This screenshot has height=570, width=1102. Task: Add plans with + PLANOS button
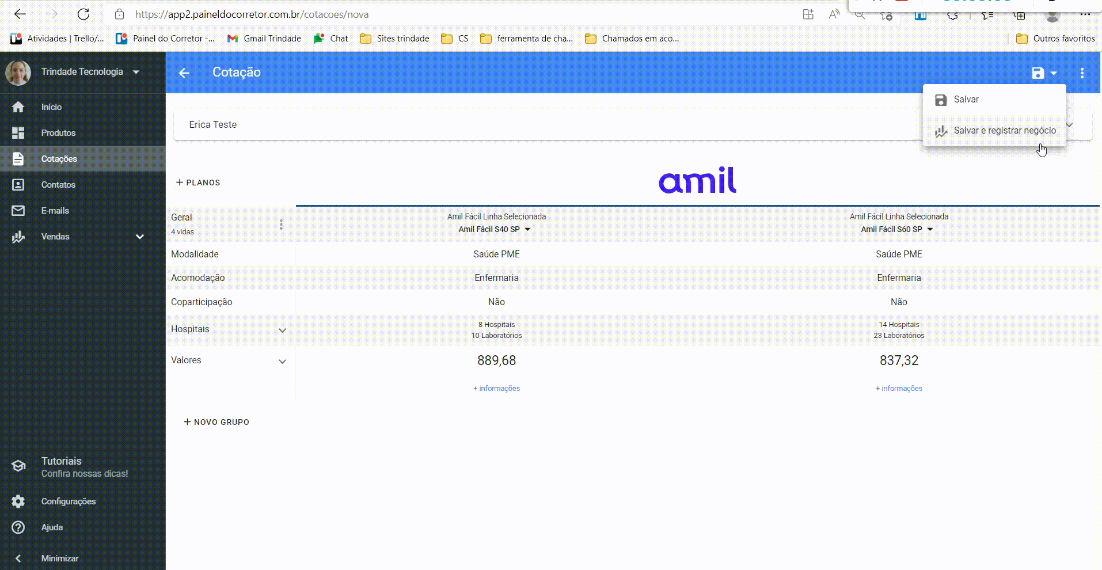pos(198,183)
